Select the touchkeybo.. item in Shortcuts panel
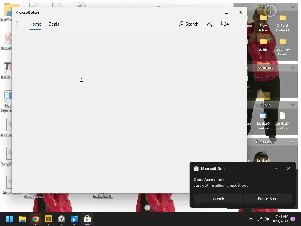 click(x=263, y=77)
